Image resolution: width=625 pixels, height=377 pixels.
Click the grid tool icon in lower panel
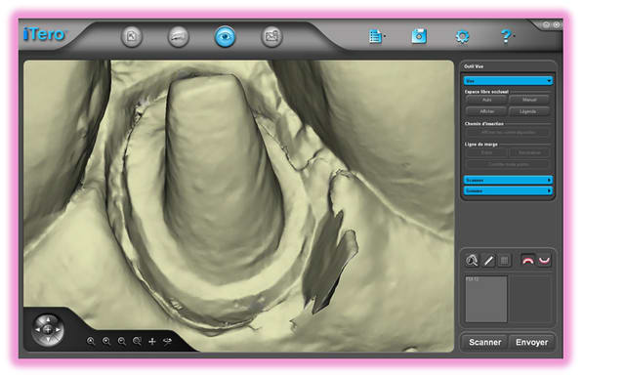[504, 261]
